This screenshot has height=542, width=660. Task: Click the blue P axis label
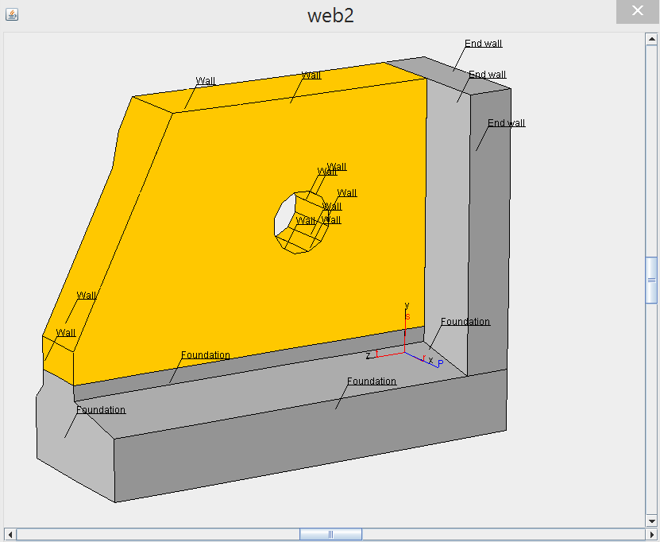coord(440,363)
